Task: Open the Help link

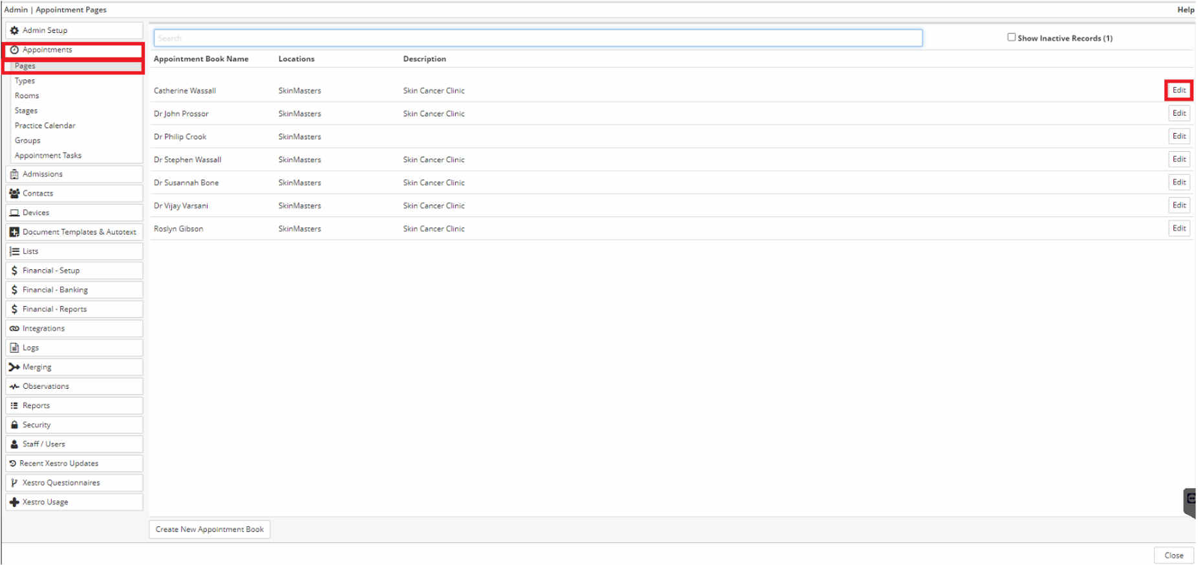Action: click(x=1185, y=10)
